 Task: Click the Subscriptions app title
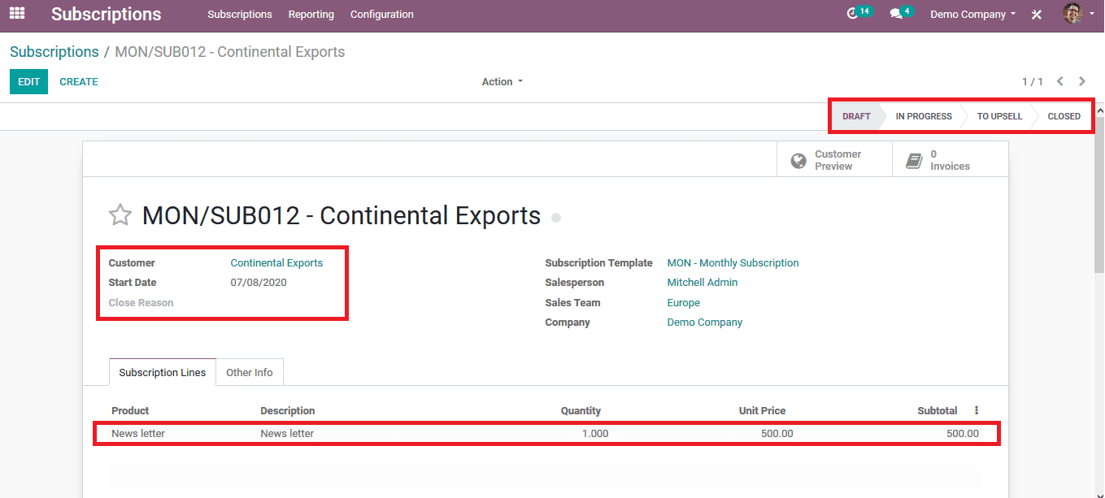107,15
